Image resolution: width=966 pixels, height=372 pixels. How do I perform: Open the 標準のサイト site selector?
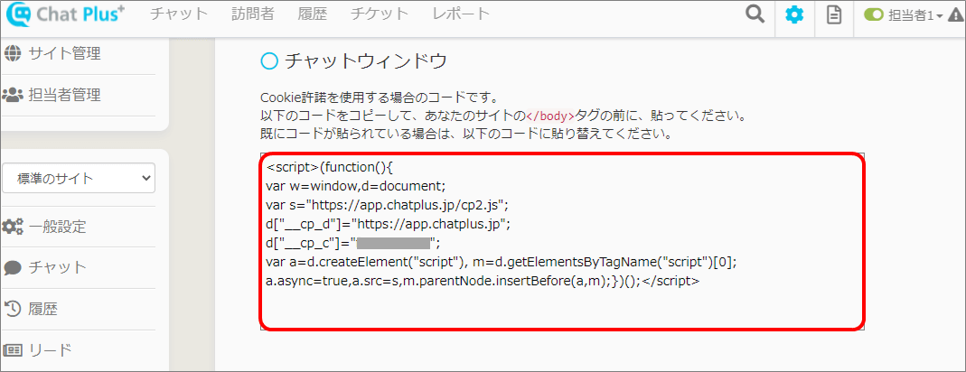[x=79, y=179]
